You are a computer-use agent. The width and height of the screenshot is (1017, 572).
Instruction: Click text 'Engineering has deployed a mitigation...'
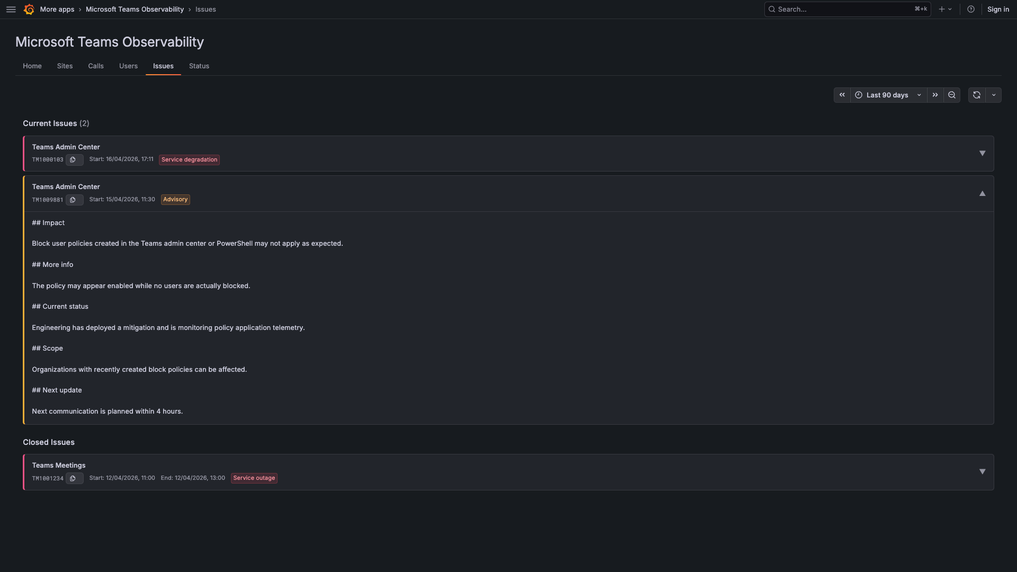tap(168, 328)
